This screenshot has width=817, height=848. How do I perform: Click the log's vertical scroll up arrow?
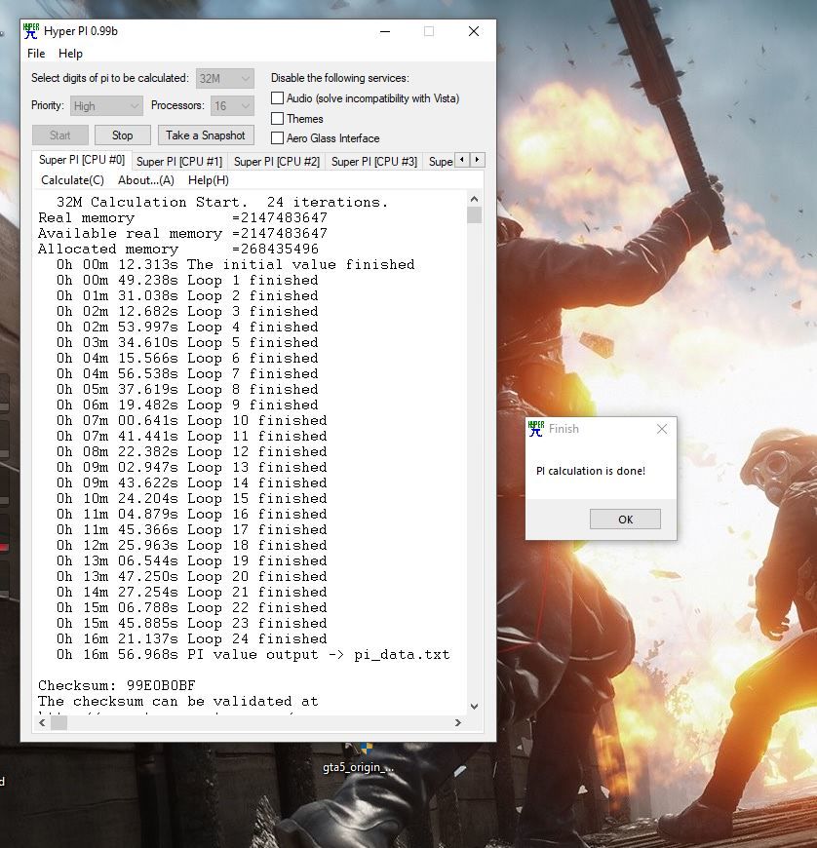point(475,199)
